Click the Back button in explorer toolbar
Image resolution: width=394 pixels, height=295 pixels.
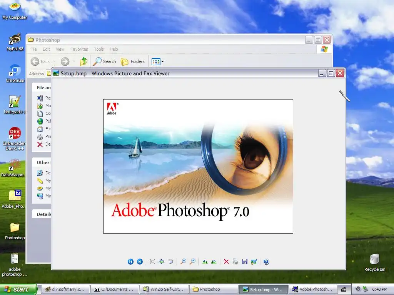click(40, 61)
